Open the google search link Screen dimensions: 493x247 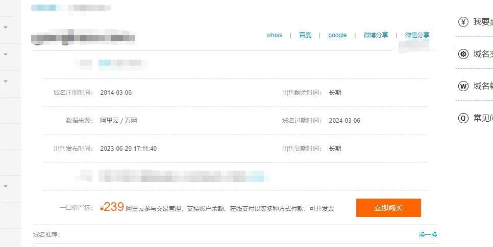tap(337, 35)
